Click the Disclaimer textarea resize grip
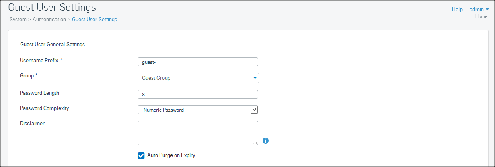This screenshot has width=495, height=167. [255, 142]
